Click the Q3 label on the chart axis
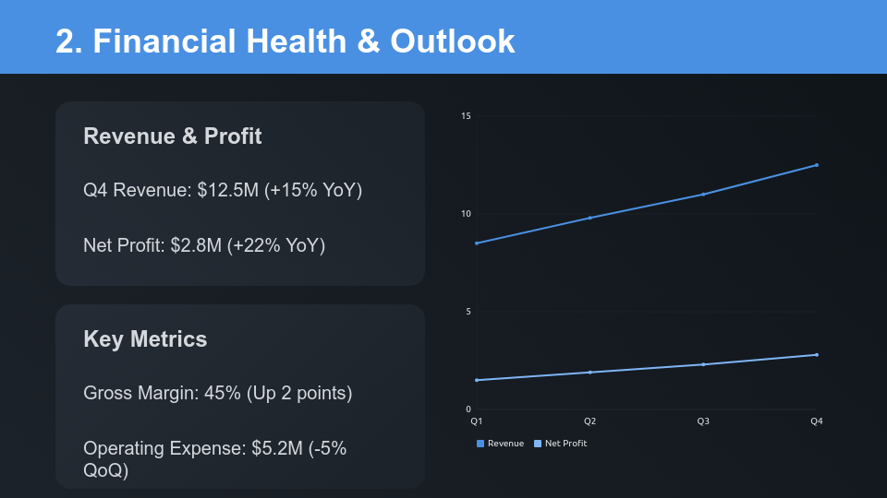Screen dimensions: 887x498 pos(703,421)
